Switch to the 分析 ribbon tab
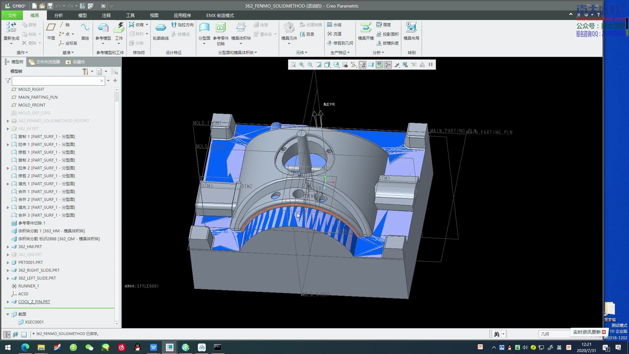 tap(58, 15)
